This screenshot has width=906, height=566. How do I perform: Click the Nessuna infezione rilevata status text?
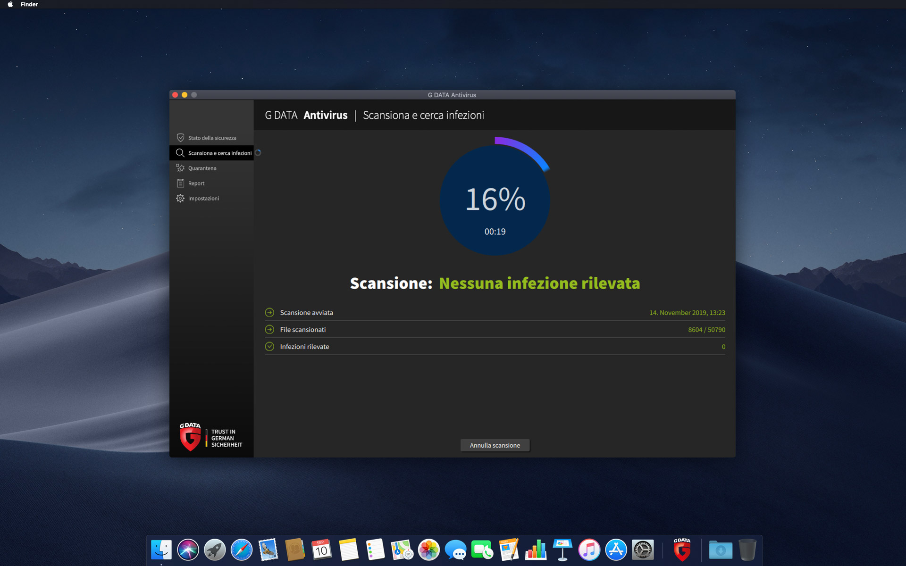pyautogui.click(x=539, y=283)
